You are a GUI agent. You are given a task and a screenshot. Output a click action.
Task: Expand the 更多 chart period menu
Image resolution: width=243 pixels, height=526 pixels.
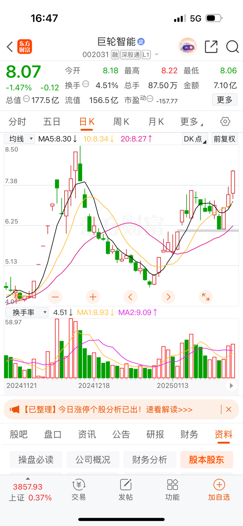[x=191, y=122]
